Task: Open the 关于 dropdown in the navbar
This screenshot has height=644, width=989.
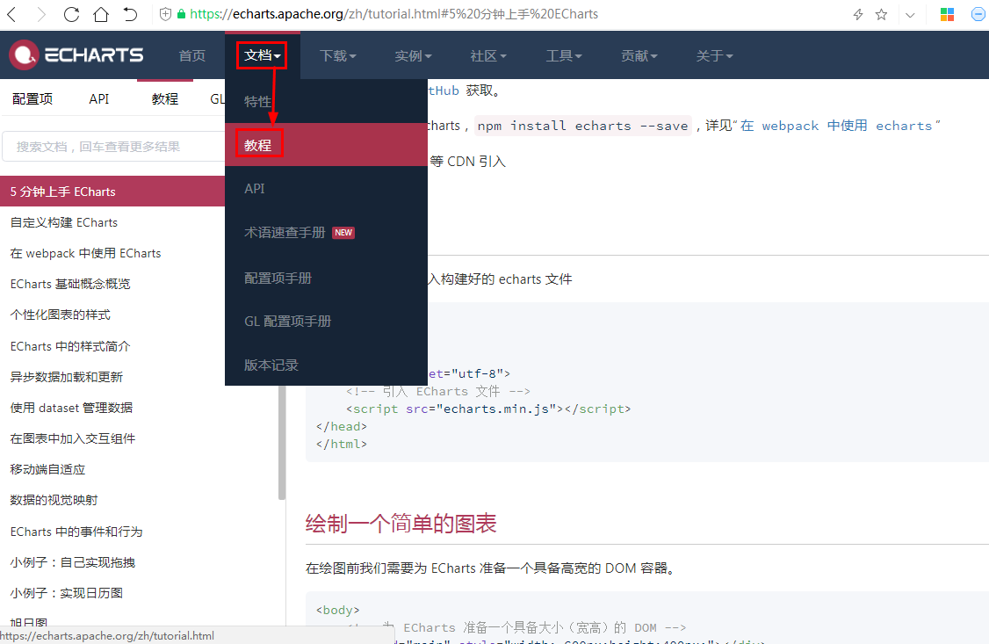Action: 714,54
